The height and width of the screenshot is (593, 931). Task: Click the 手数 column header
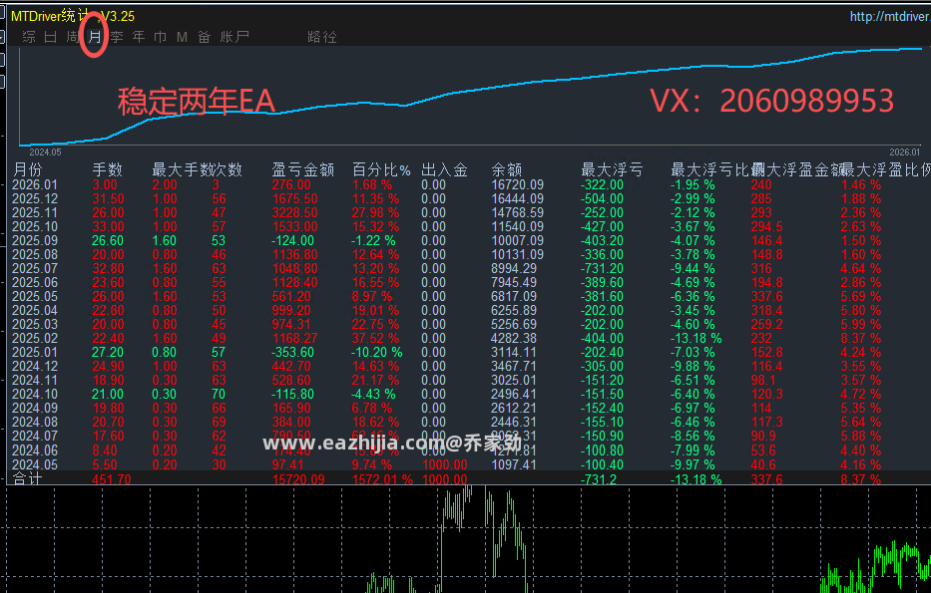(108, 170)
